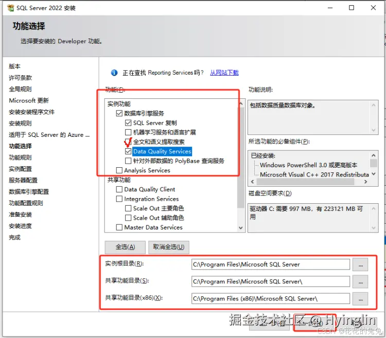386x338 pixels.
Task: Click Microsoft Visual C++ 2017 prerequisite entry
Action: (x=314, y=174)
